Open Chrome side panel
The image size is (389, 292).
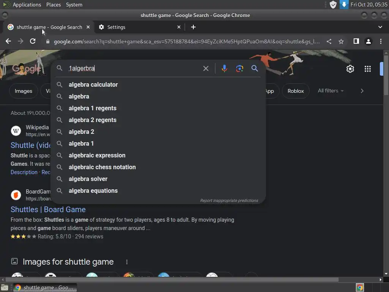(x=356, y=41)
